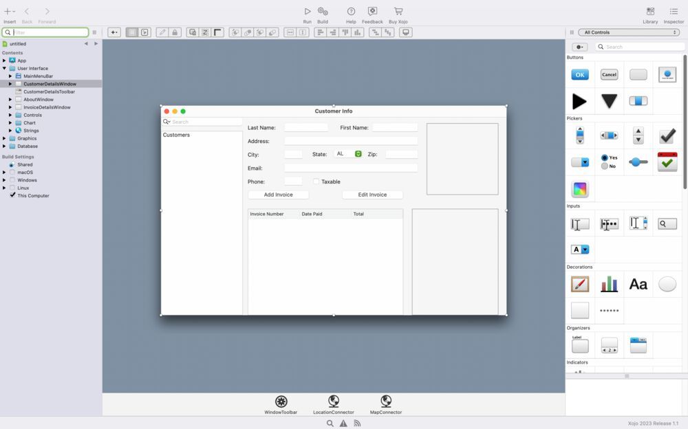Viewport: 688px width, 429px height.
Task: Click the align left edges toolbar icon
Action: click(x=320, y=32)
